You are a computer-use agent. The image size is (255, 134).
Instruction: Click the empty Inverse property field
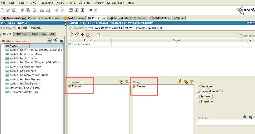pos(226,123)
